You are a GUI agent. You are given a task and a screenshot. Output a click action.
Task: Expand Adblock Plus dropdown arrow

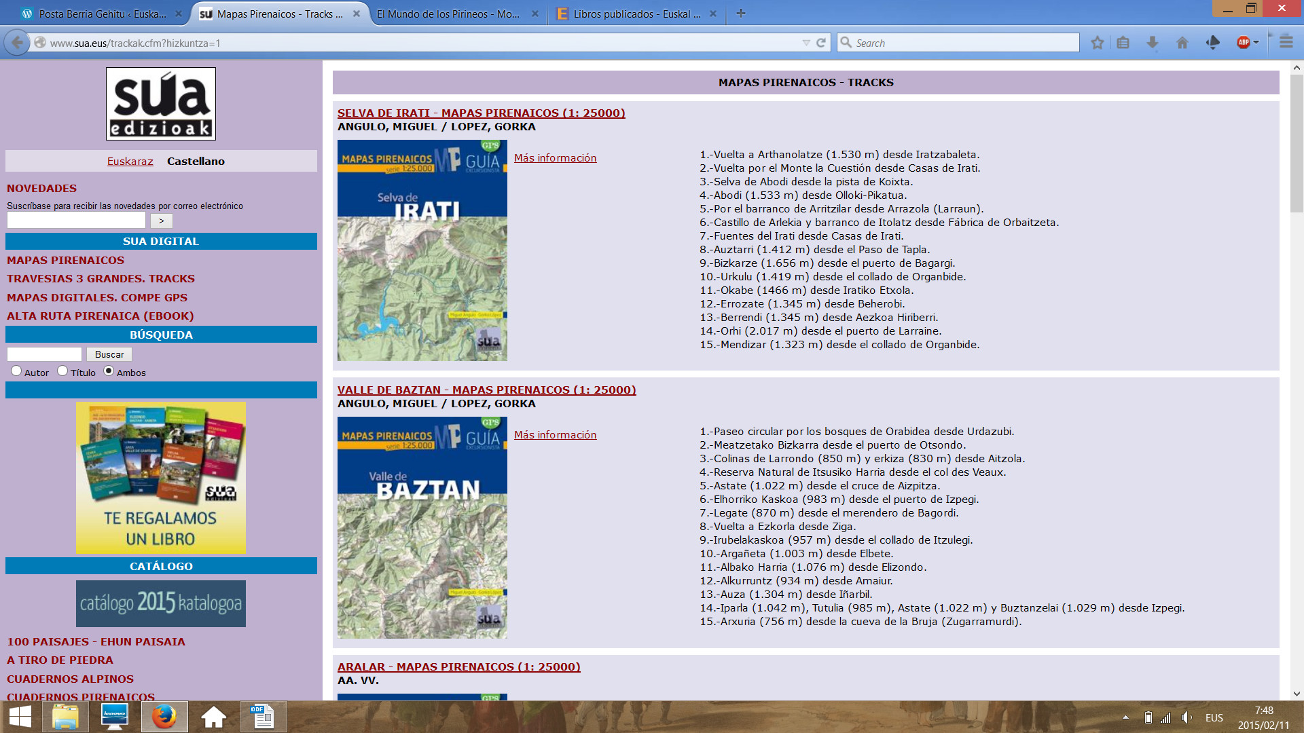(x=1256, y=43)
